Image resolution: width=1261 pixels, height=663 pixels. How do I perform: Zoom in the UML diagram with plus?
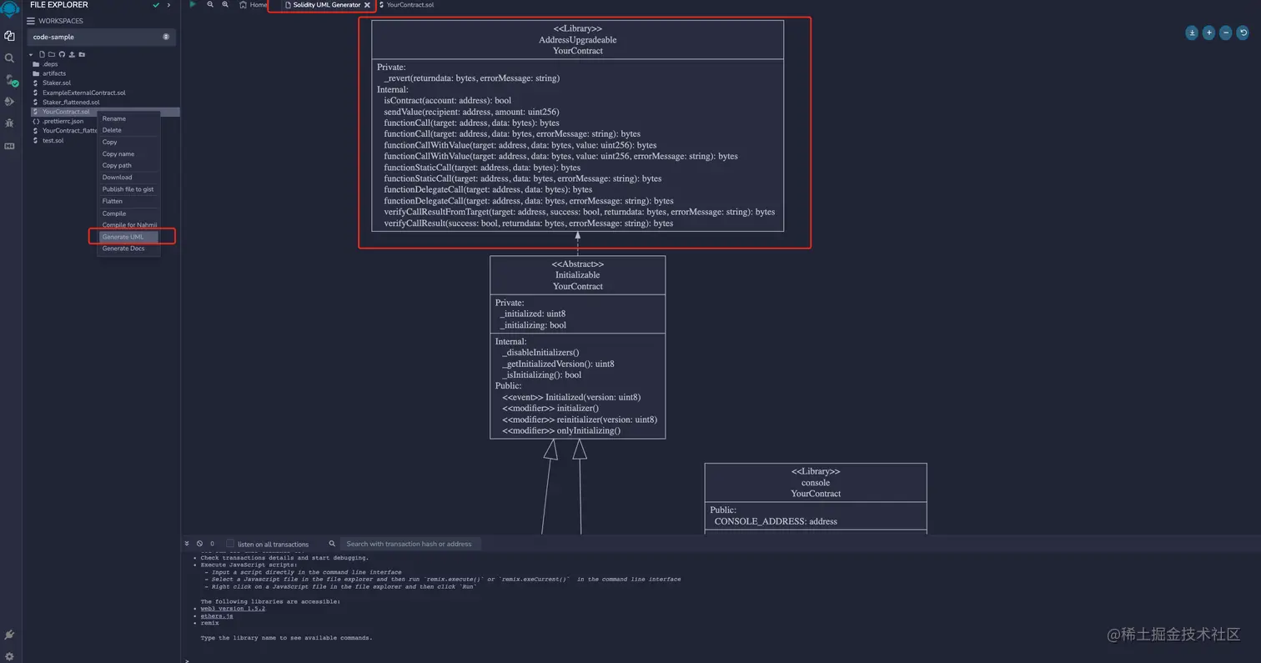(1208, 33)
